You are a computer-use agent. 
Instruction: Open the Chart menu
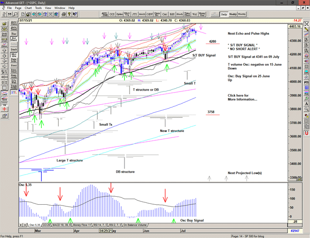[x=28, y=8]
